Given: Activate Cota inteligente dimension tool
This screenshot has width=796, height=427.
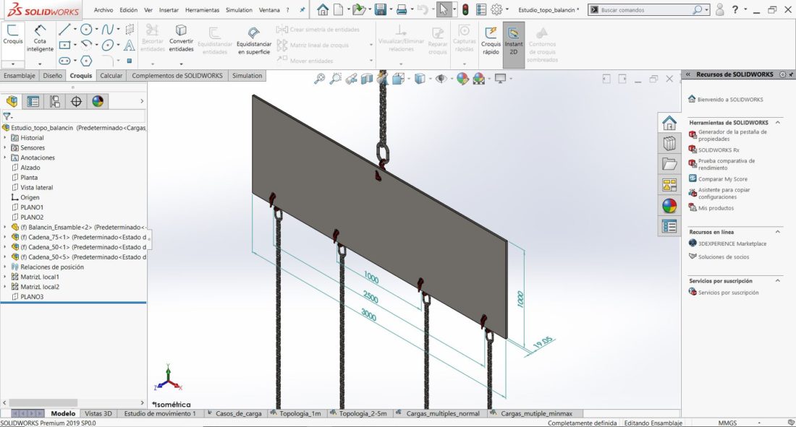Looking at the screenshot, I should [x=40, y=38].
